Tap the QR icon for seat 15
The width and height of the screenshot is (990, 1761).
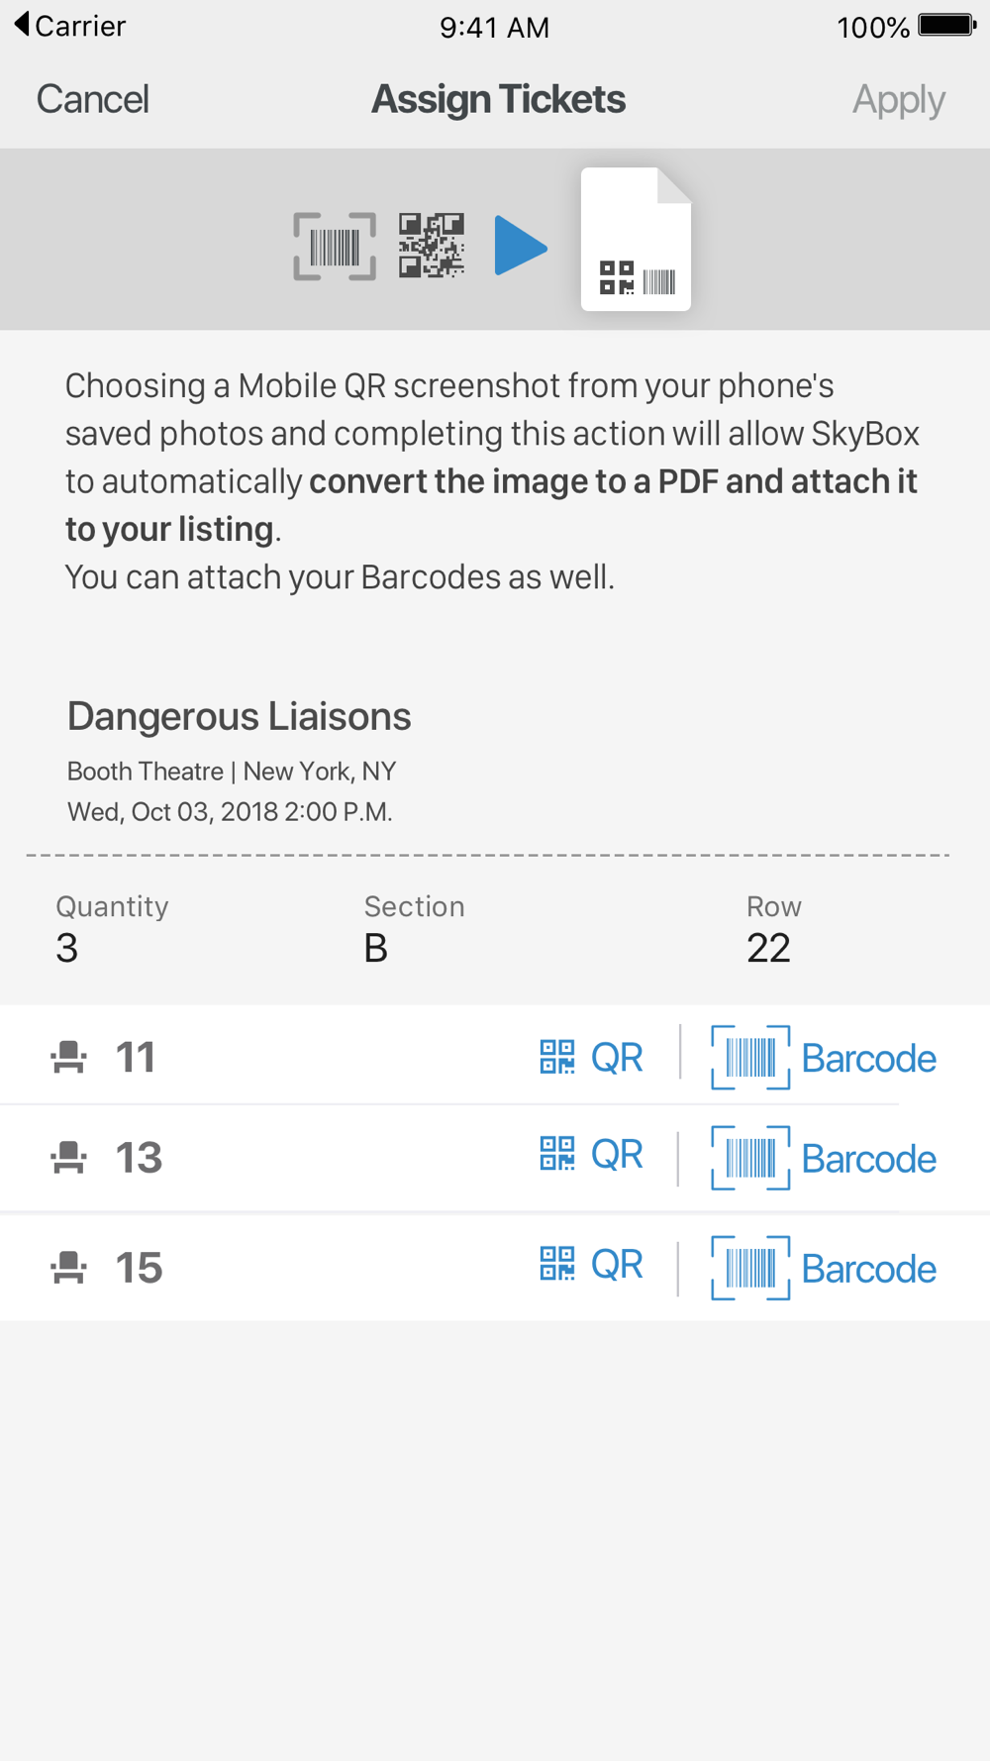click(x=557, y=1263)
